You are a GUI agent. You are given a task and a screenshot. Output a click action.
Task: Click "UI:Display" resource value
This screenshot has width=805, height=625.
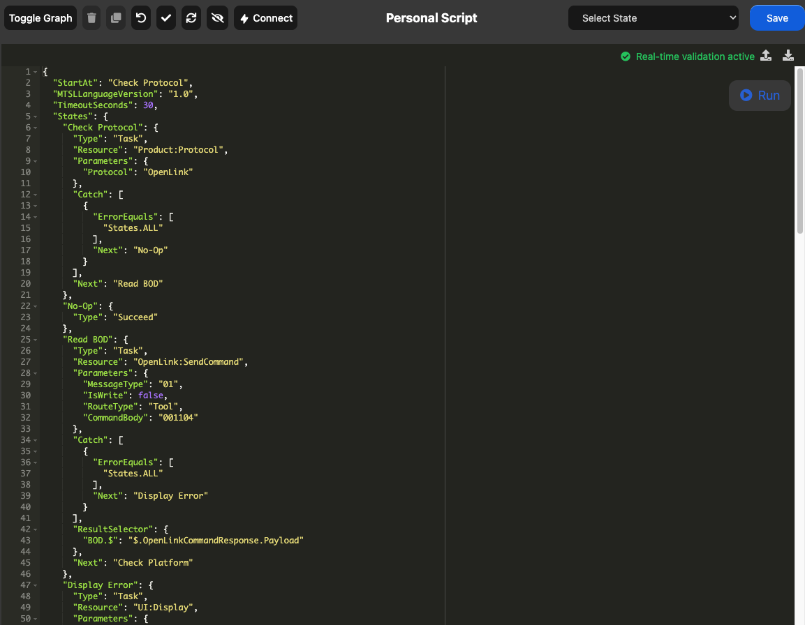point(163,608)
